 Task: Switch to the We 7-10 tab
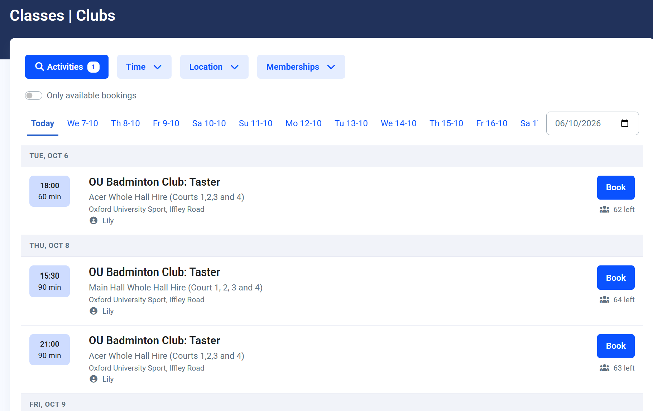[83, 123]
